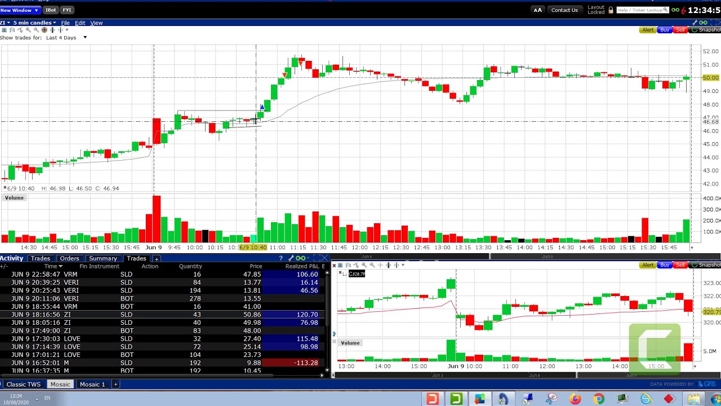Open the 5 min candles dropdown

pos(35,23)
